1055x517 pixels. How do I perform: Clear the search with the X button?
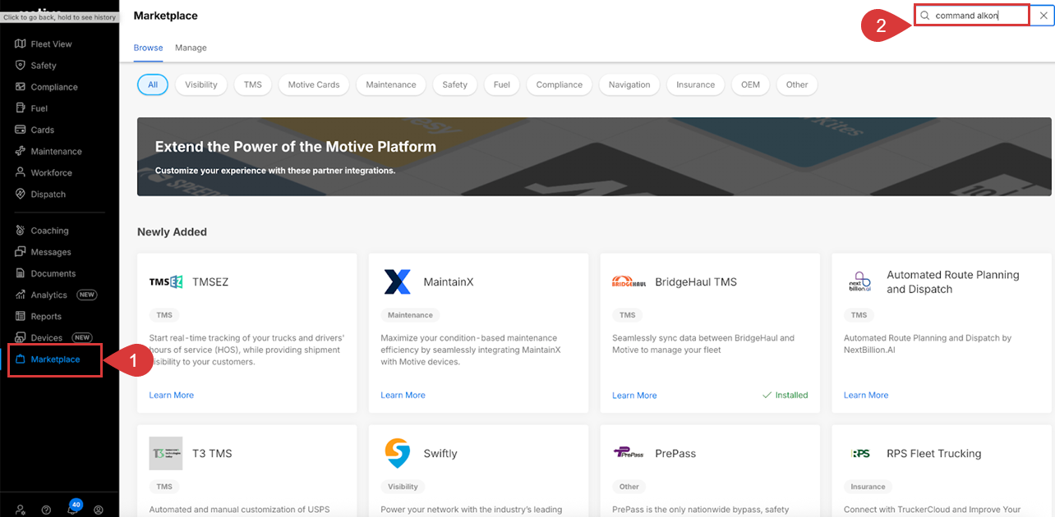point(1043,16)
